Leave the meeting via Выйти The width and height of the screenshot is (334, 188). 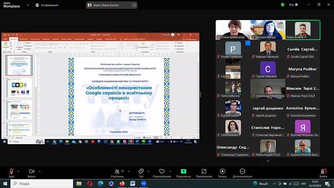[323, 173]
